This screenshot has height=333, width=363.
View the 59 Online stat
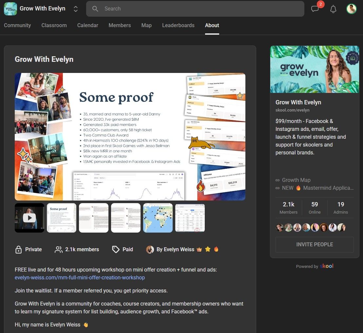315,208
